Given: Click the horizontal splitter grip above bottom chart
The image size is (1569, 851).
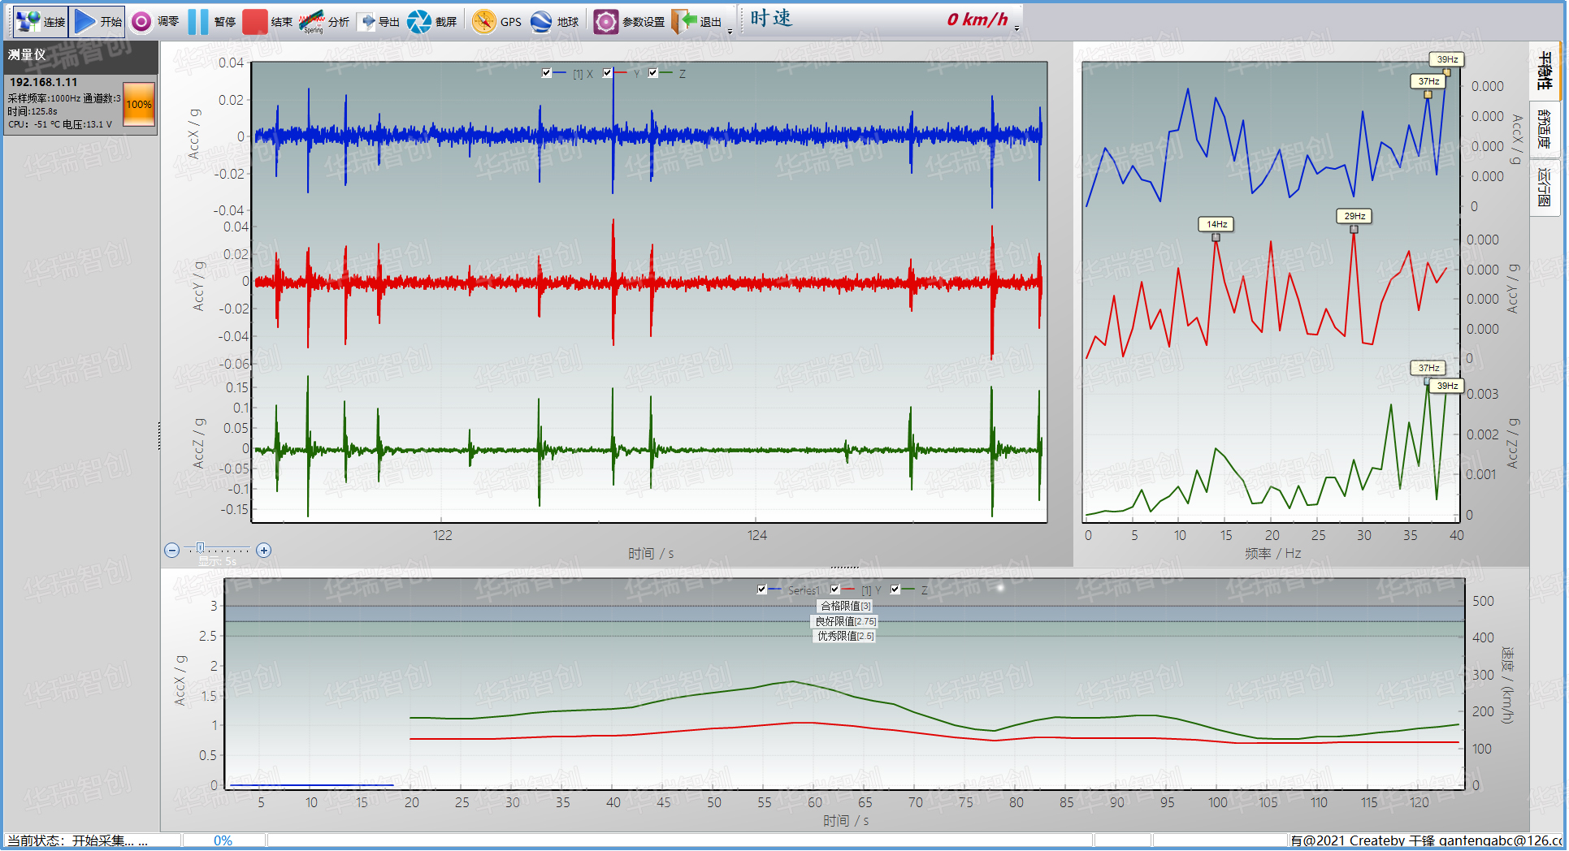Looking at the screenshot, I should click(x=845, y=567).
